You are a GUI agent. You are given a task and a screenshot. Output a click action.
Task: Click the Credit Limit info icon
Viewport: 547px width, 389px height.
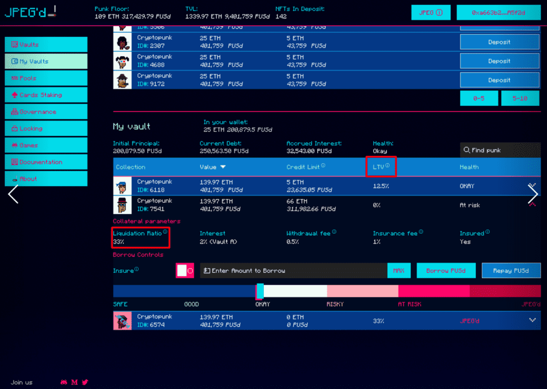(x=323, y=166)
